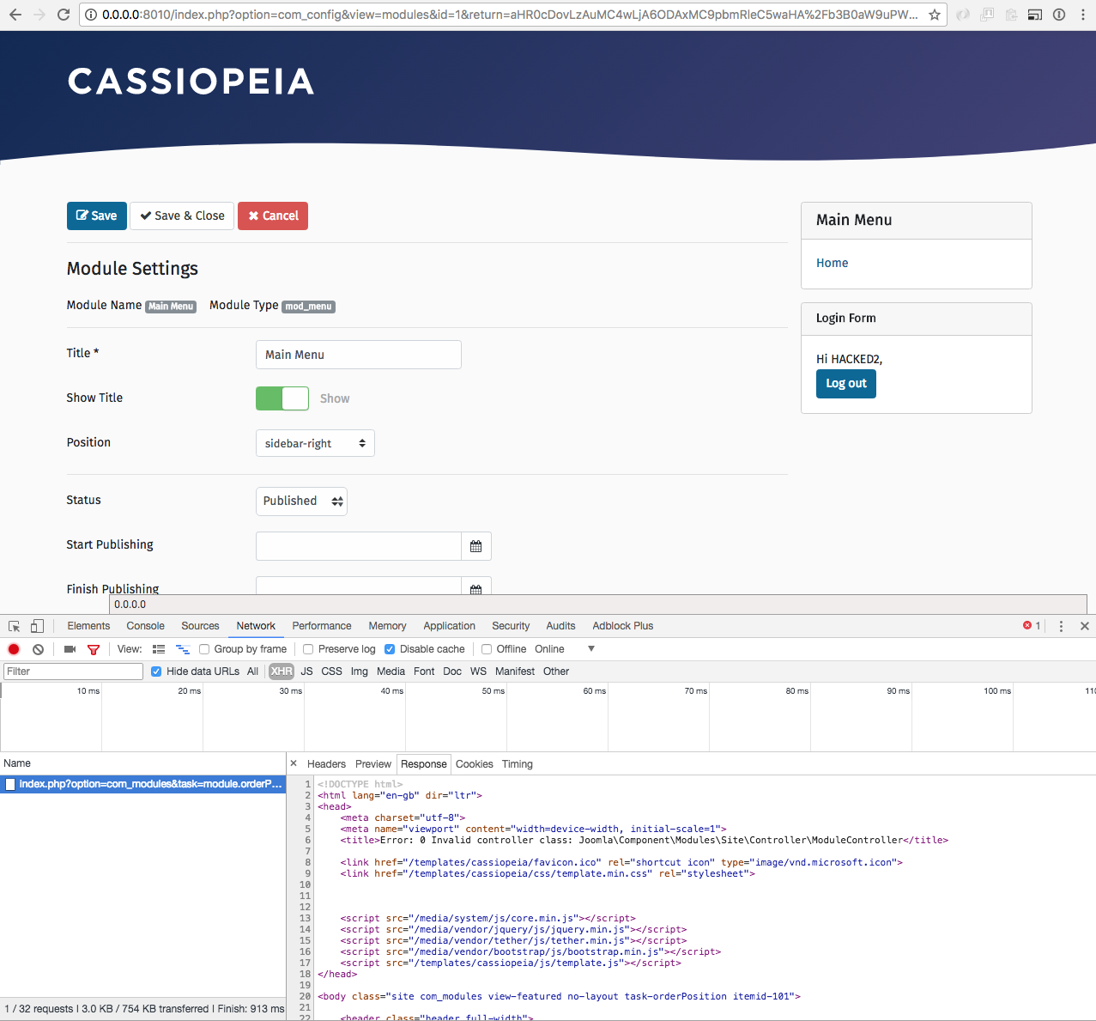This screenshot has height=1021, width=1096.
Task: Filter requests by Font
Action: (x=424, y=672)
